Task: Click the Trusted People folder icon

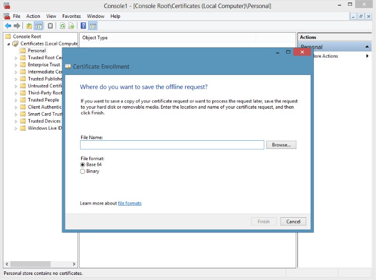Action: (x=23, y=100)
